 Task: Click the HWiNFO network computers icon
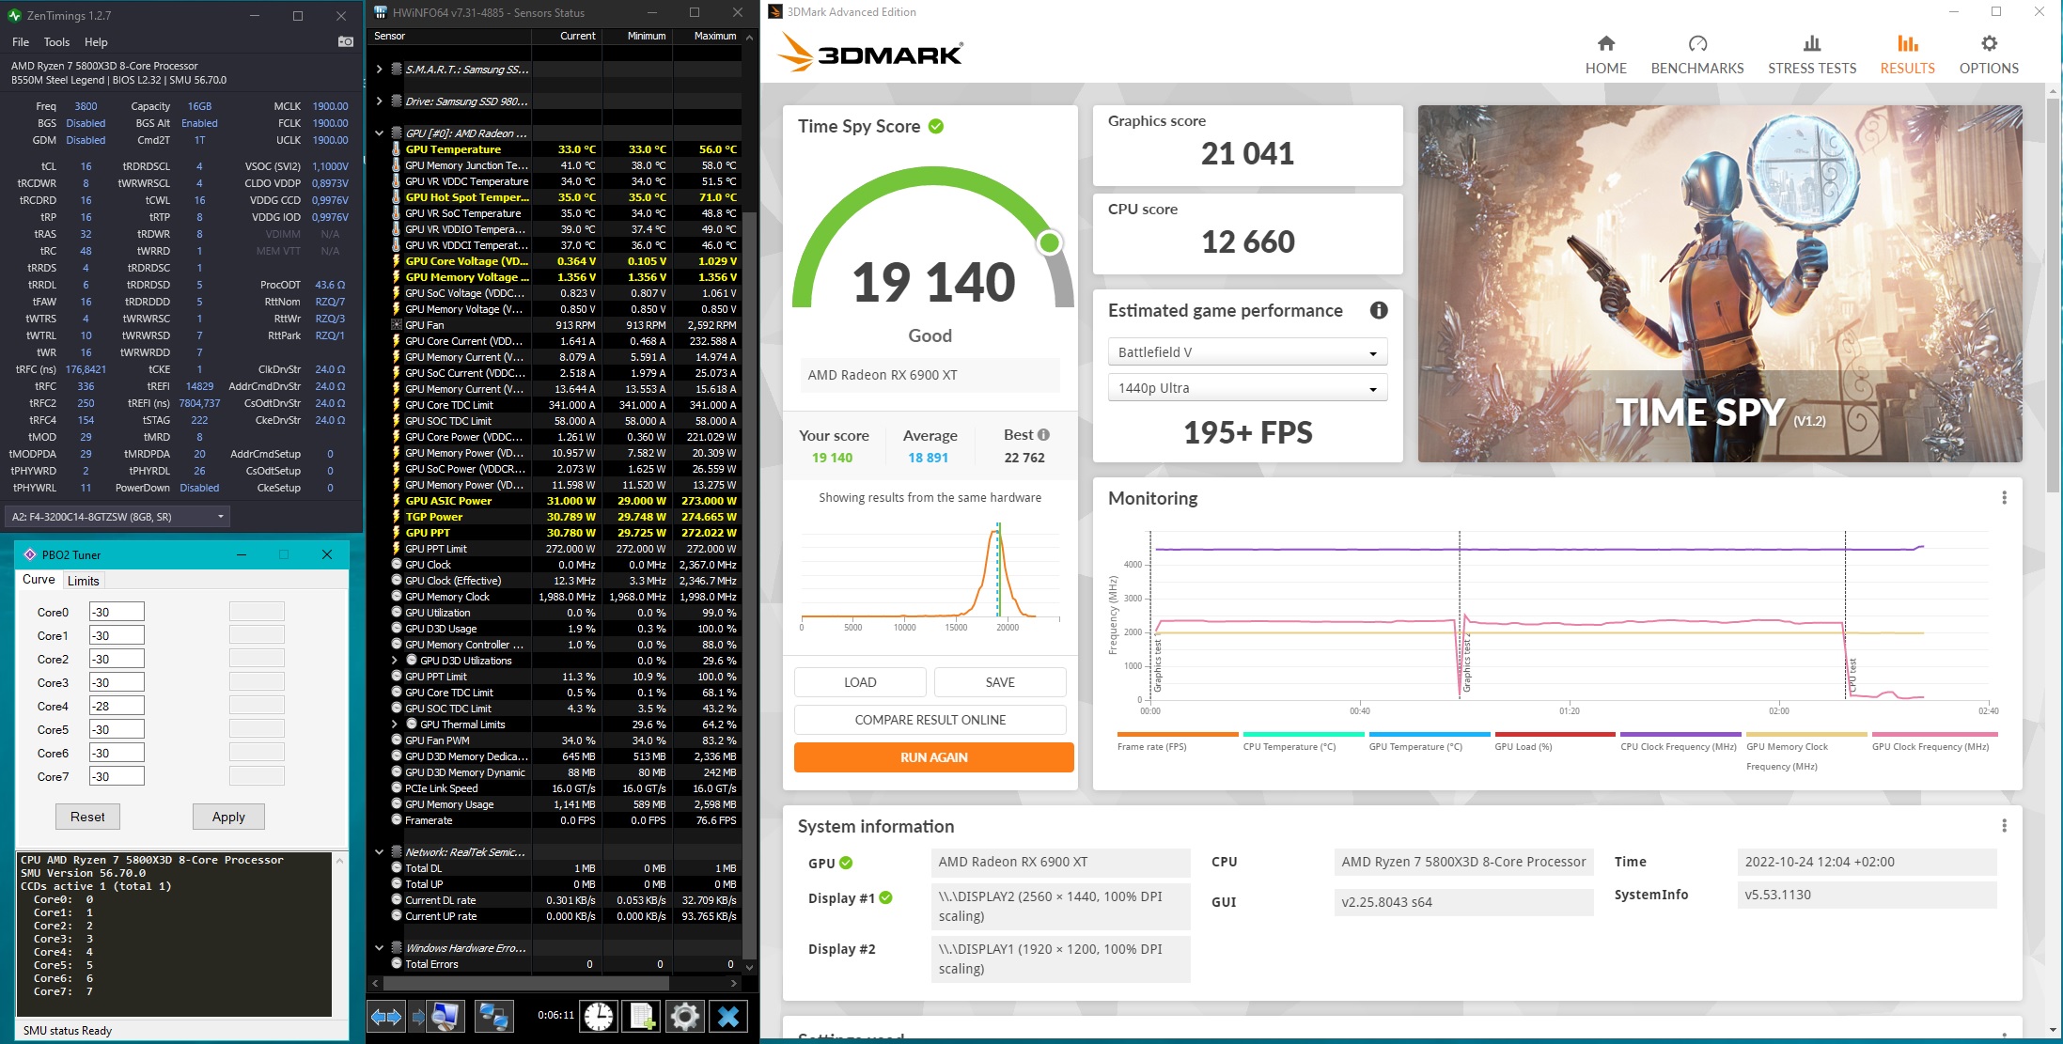[x=492, y=1016]
